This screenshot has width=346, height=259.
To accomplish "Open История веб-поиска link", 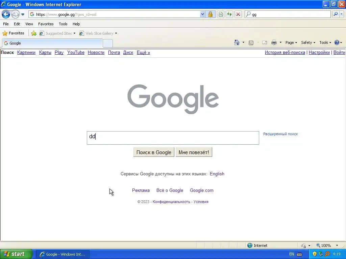I will coord(285,52).
